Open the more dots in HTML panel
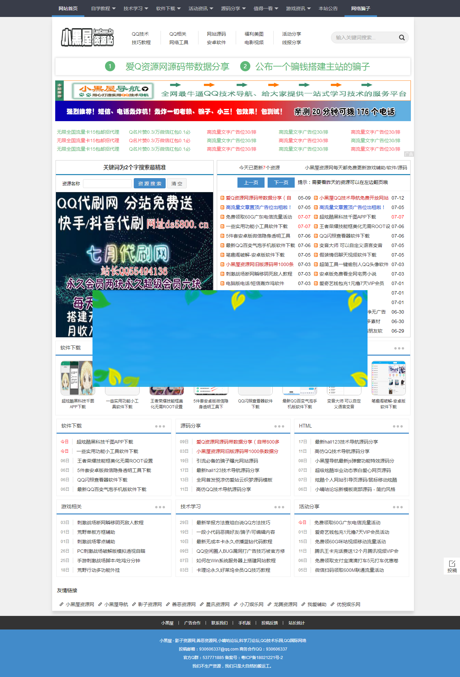Screen dimensions: 460x677 click(398, 426)
